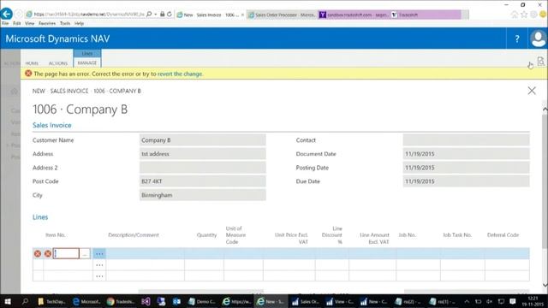Refresh the page with reload icon

click(x=170, y=15)
